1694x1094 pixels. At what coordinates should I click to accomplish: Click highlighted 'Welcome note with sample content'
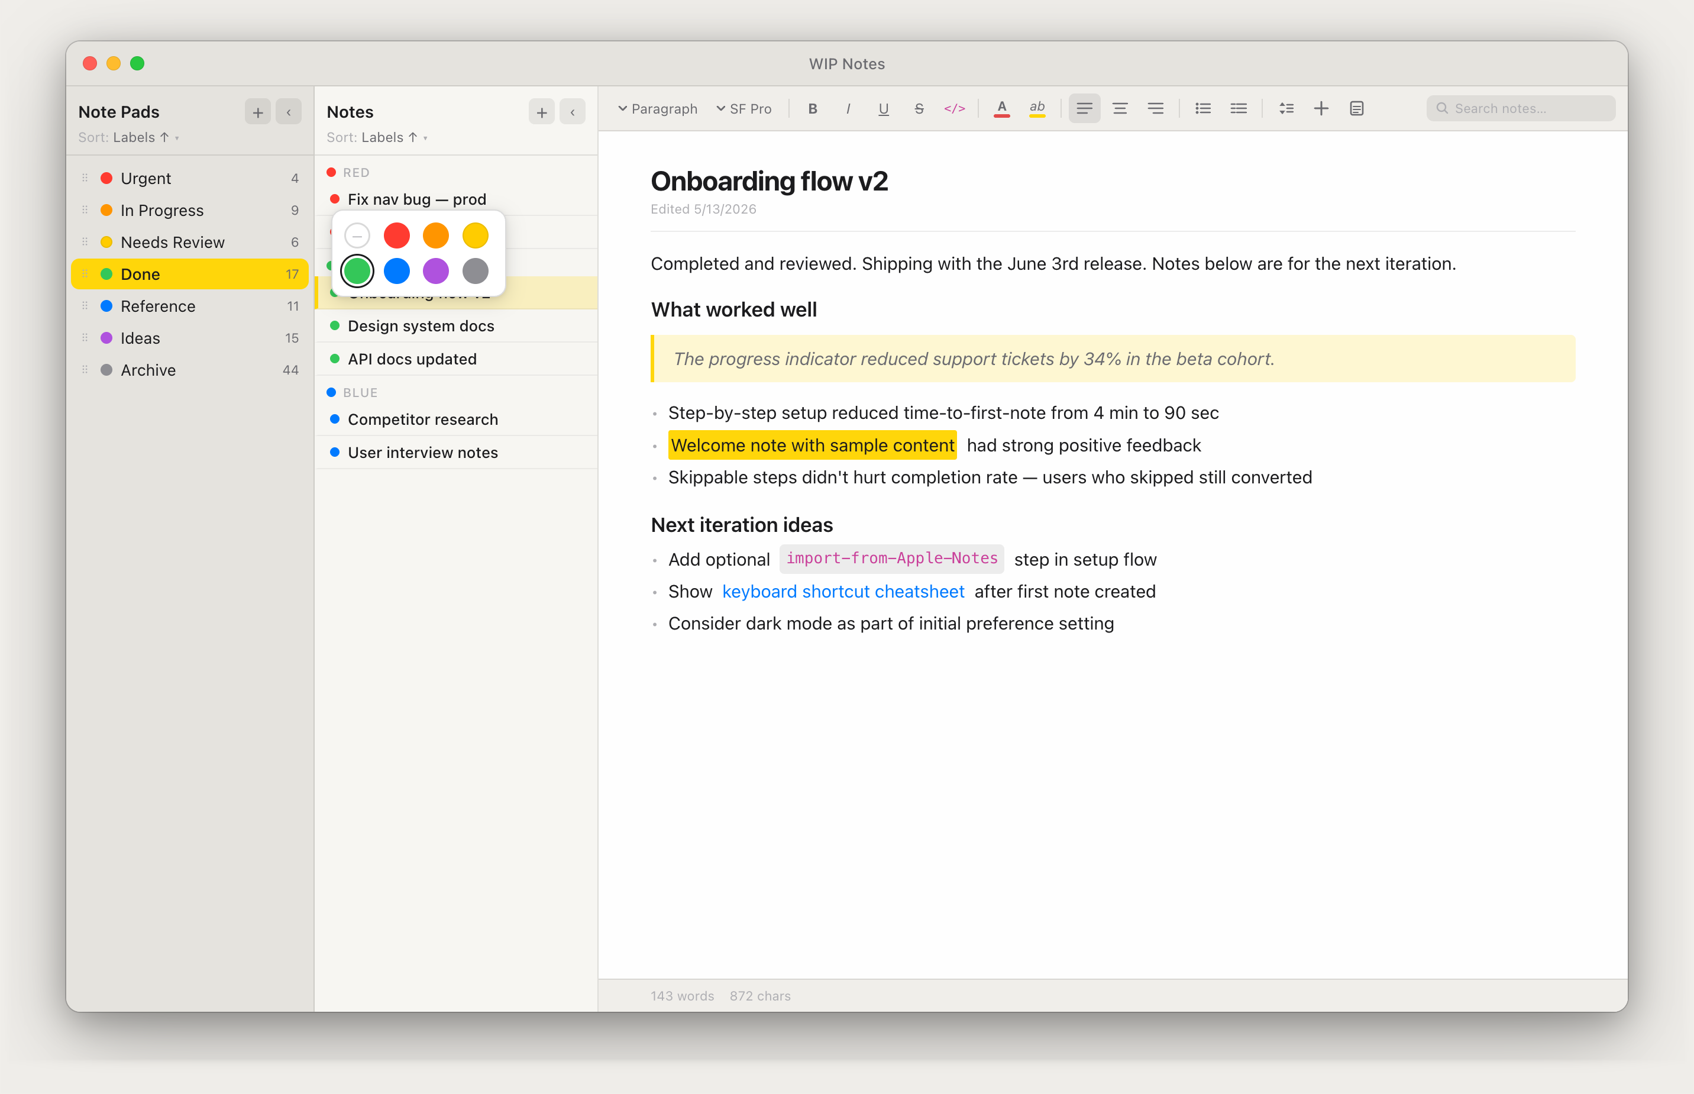[x=812, y=446]
